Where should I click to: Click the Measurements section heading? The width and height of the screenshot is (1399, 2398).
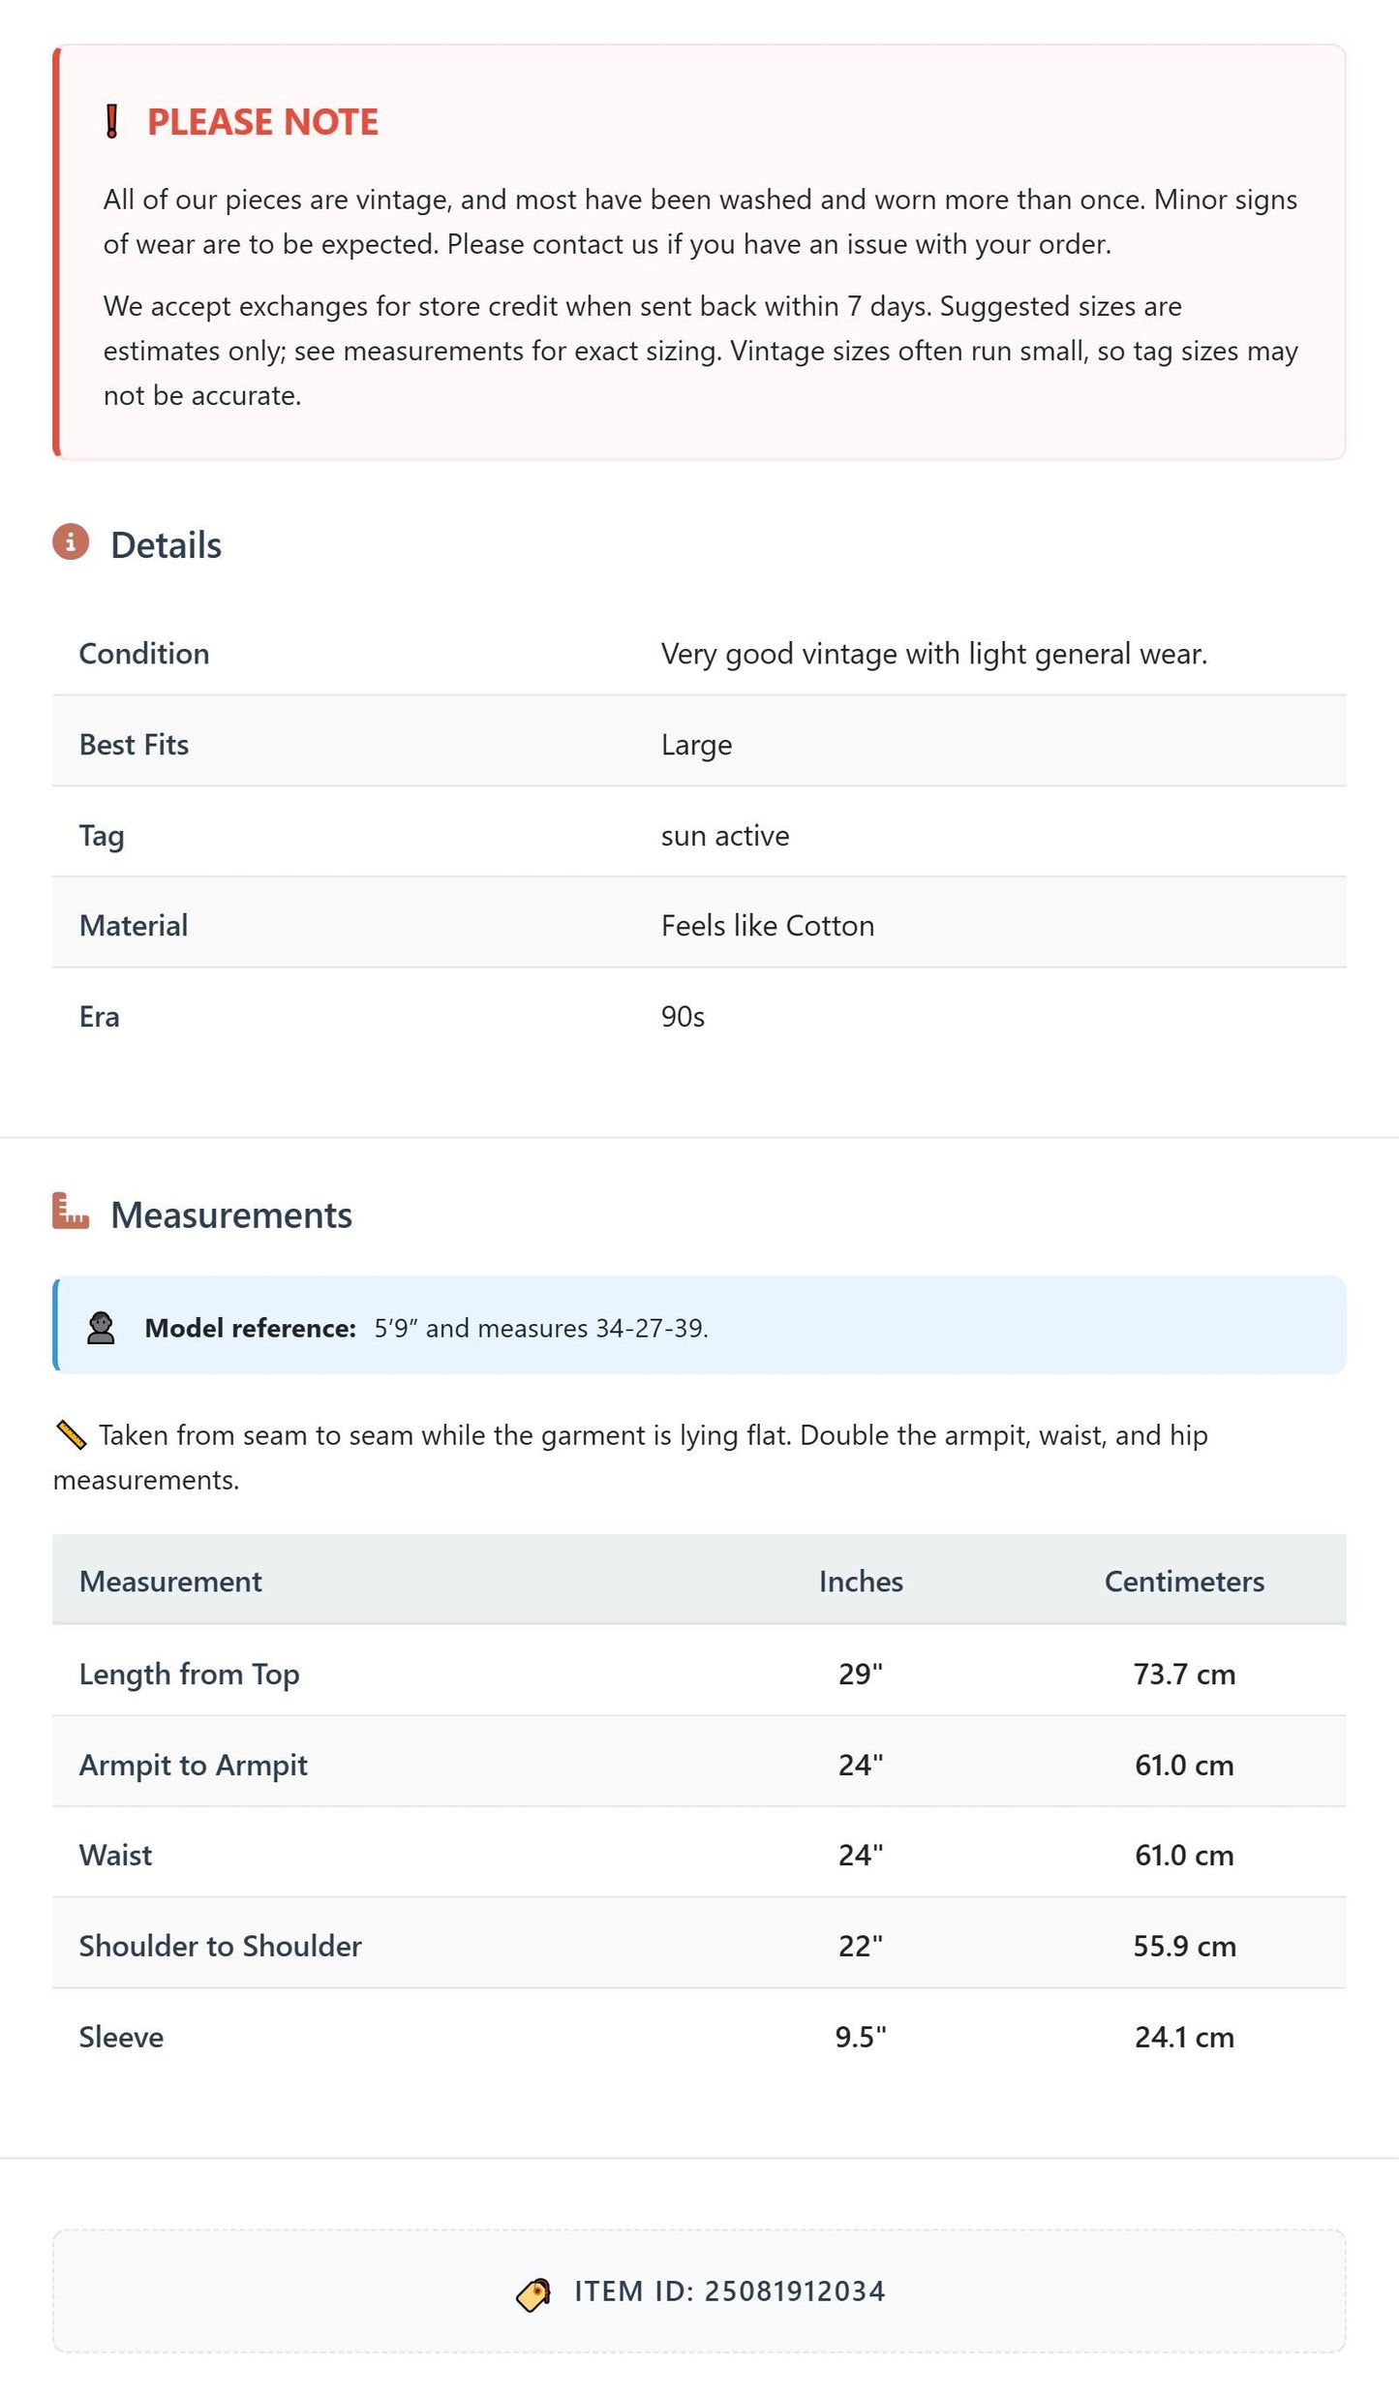click(x=231, y=1215)
